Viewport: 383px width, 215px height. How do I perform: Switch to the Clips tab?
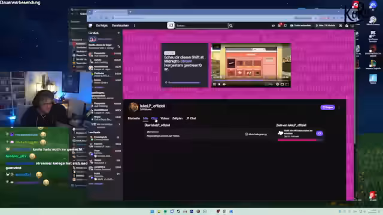click(x=154, y=118)
